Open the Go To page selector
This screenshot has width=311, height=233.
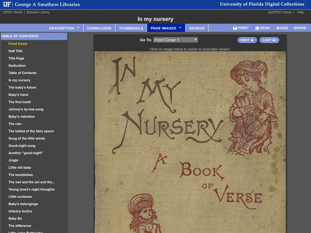(x=175, y=40)
